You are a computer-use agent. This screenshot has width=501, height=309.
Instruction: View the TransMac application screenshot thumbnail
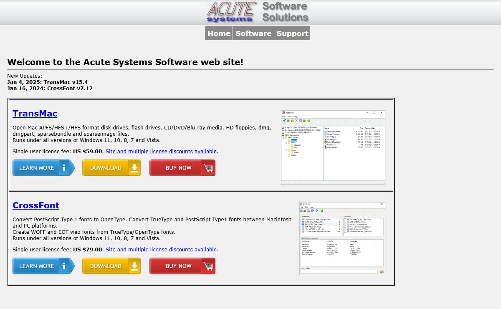[x=333, y=147]
